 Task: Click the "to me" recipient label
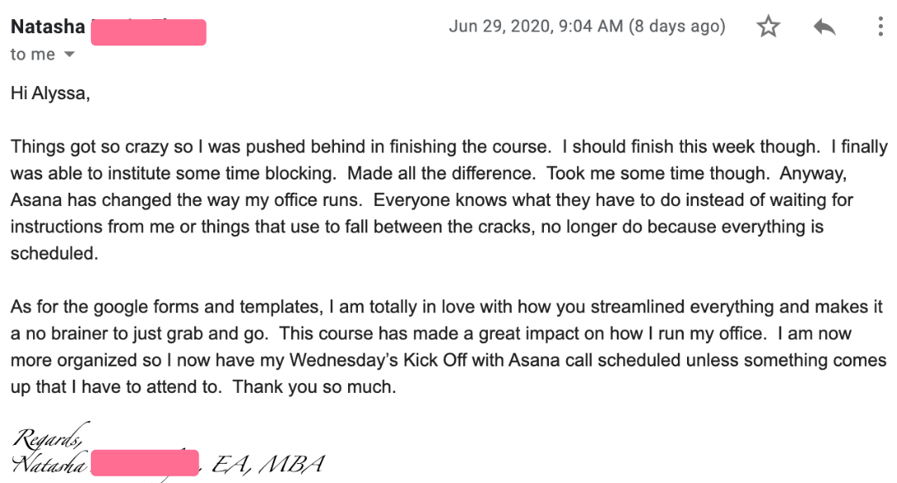click(x=32, y=55)
